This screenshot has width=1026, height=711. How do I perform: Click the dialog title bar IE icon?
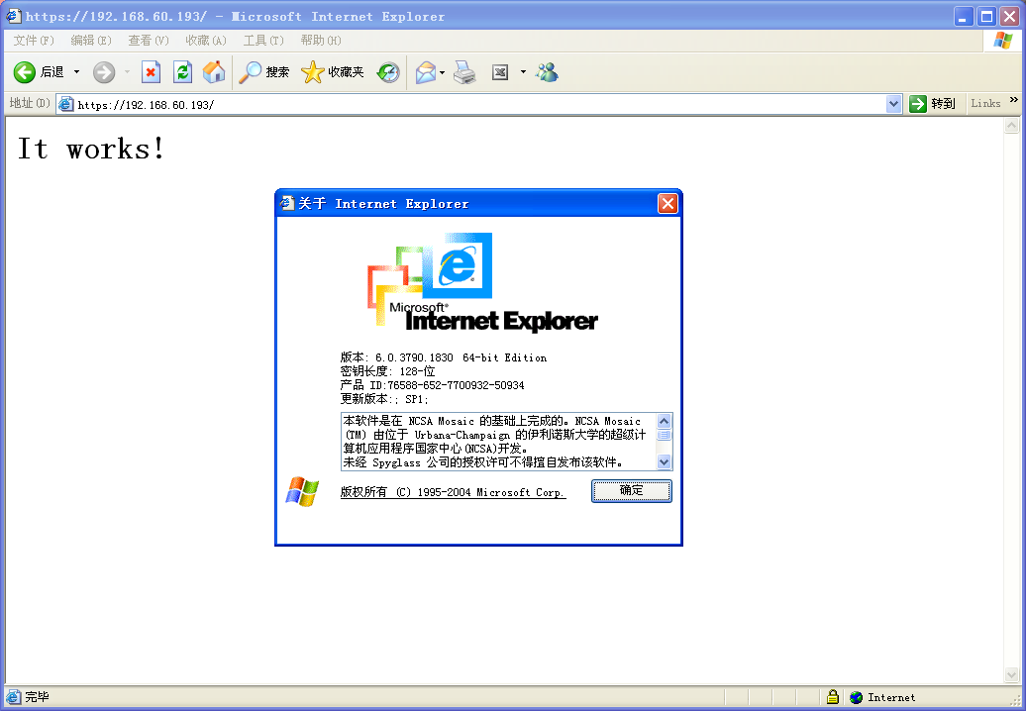287,203
